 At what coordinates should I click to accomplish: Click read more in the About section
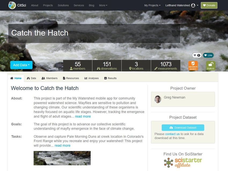(x=83, y=117)
